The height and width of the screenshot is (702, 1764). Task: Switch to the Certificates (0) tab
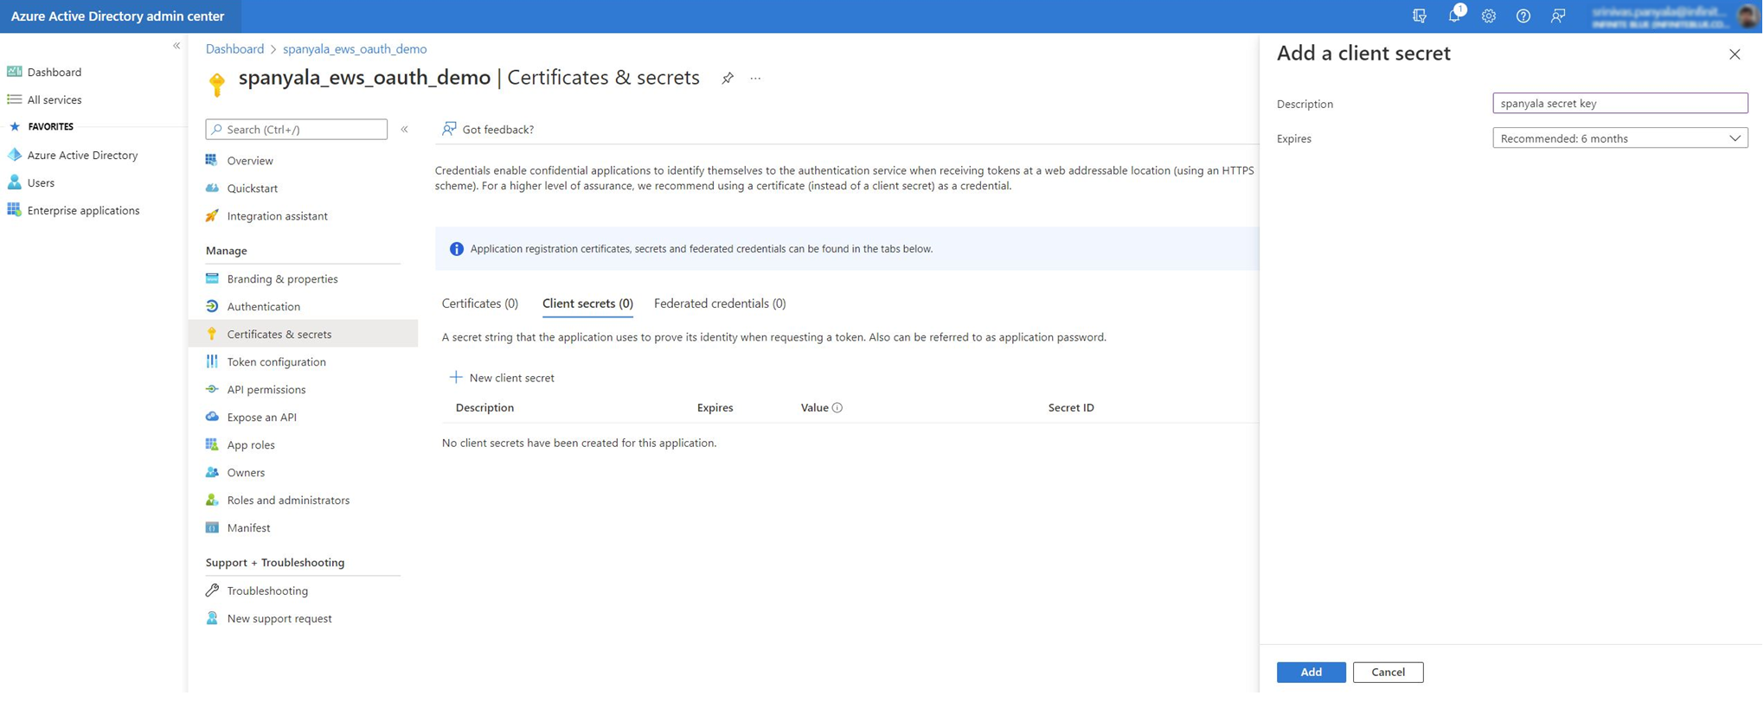pos(480,303)
